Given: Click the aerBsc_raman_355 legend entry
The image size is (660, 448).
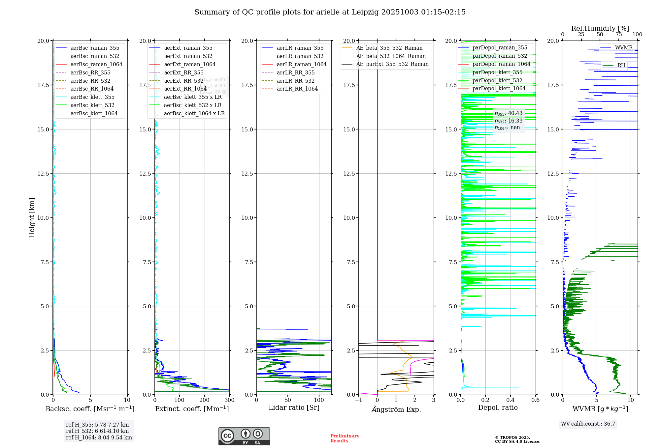Looking at the screenshot, I should click(x=95, y=48).
